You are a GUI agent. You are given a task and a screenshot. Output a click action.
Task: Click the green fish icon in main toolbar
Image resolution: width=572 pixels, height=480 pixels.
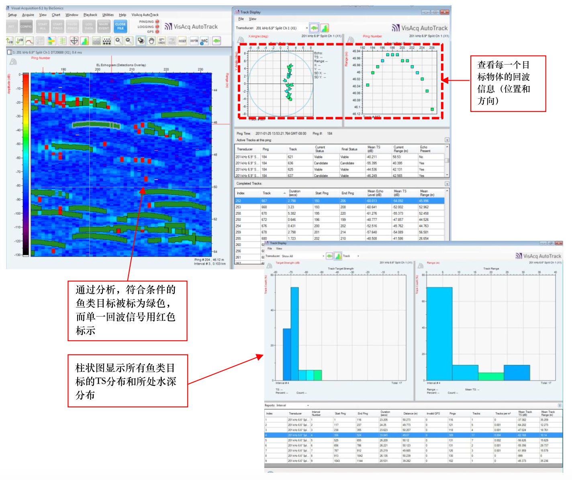coord(217,41)
